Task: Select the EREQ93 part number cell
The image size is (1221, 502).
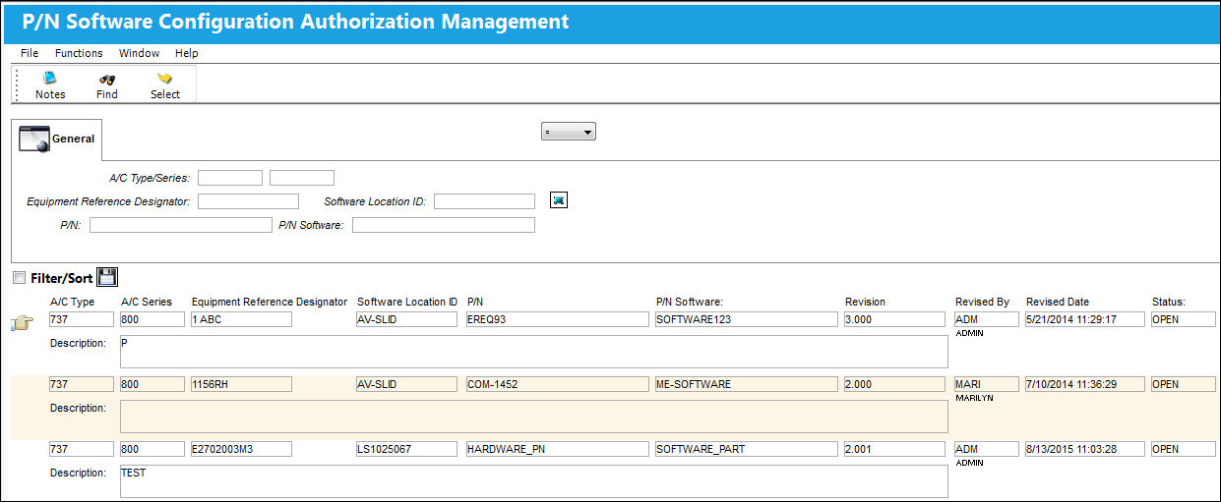Action: tap(558, 319)
